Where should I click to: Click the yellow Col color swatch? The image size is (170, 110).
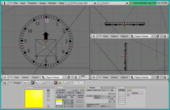coord(59,100)
